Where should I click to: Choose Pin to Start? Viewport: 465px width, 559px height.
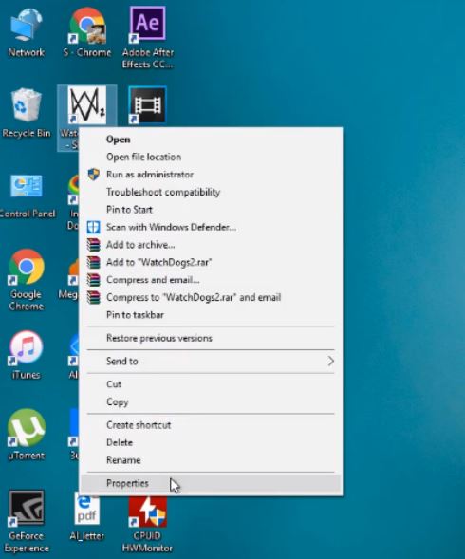pyautogui.click(x=211, y=209)
